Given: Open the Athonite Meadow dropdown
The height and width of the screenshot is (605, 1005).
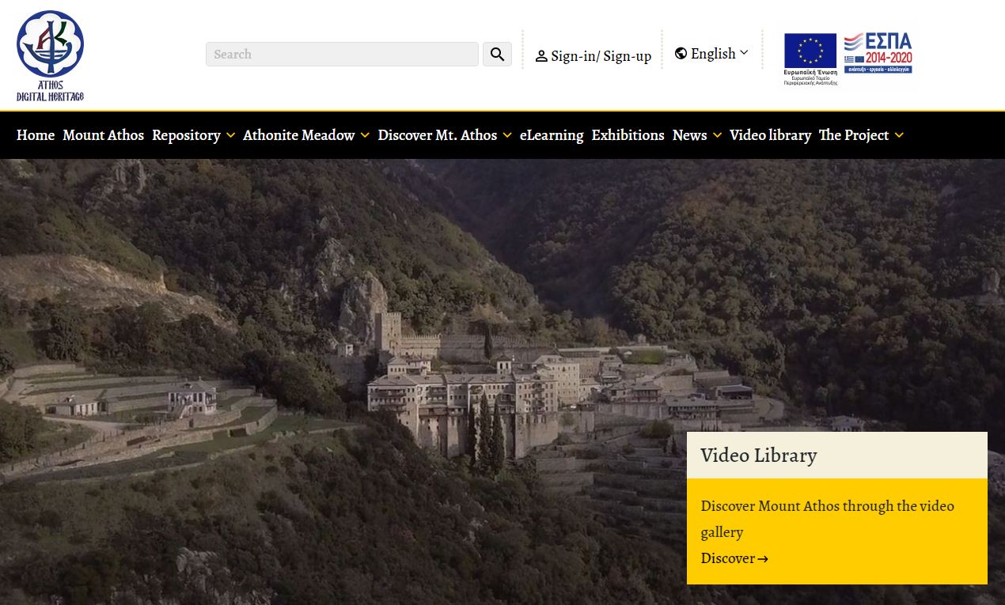Looking at the screenshot, I should pos(364,135).
